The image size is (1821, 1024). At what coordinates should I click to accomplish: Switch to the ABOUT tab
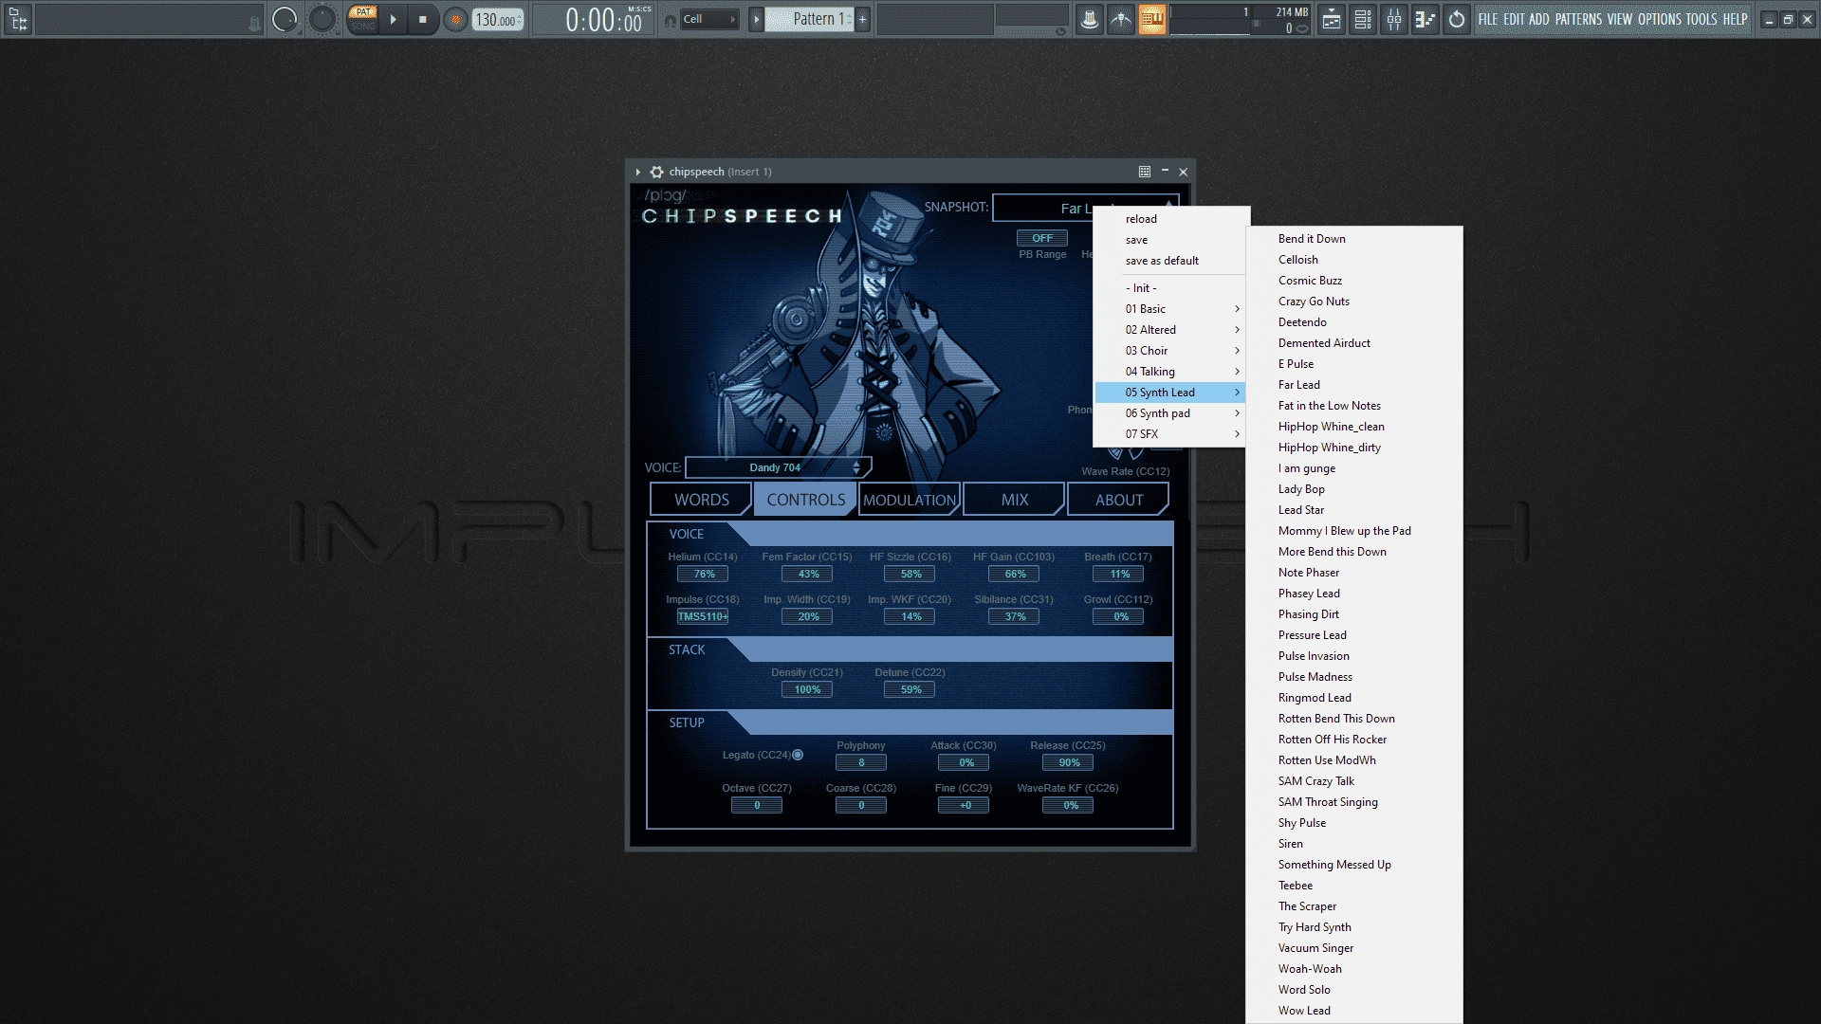coord(1118,500)
